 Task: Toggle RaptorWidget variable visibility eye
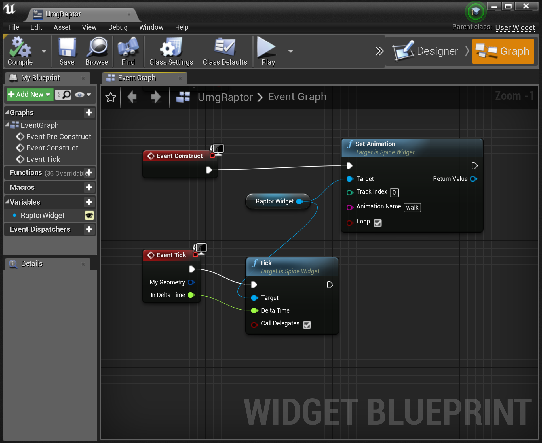tap(89, 216)
